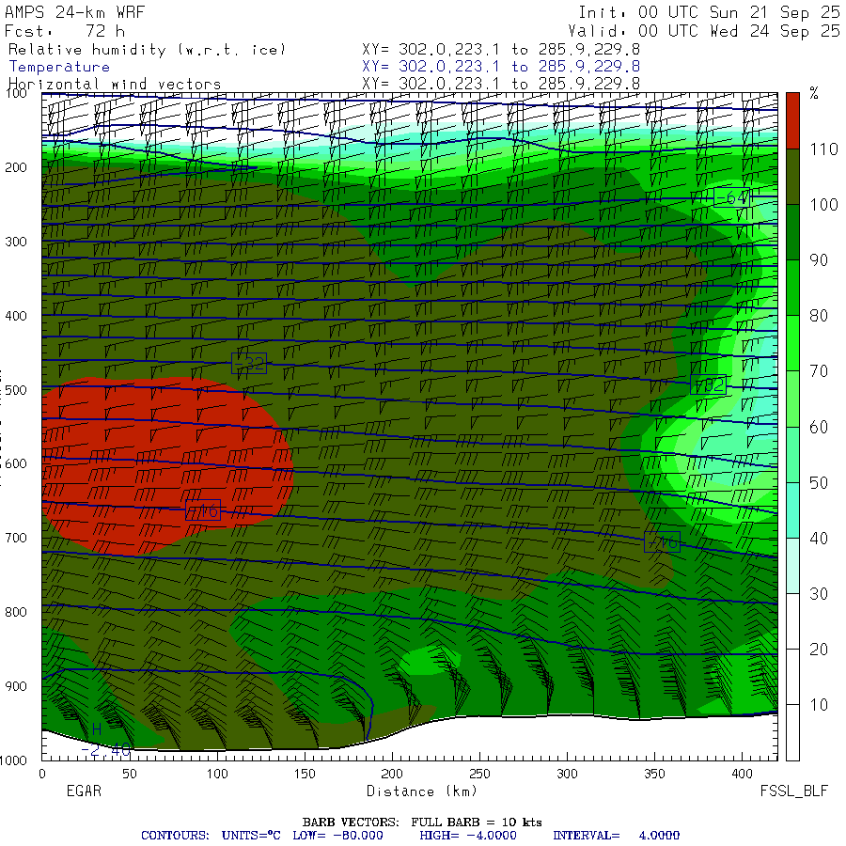Image resolution: width=846 pixels, height=846 pixels.
Task: Select the 'Valid: 00 UTC Wed 24 Sep 25' text
Action: (704, 31)
